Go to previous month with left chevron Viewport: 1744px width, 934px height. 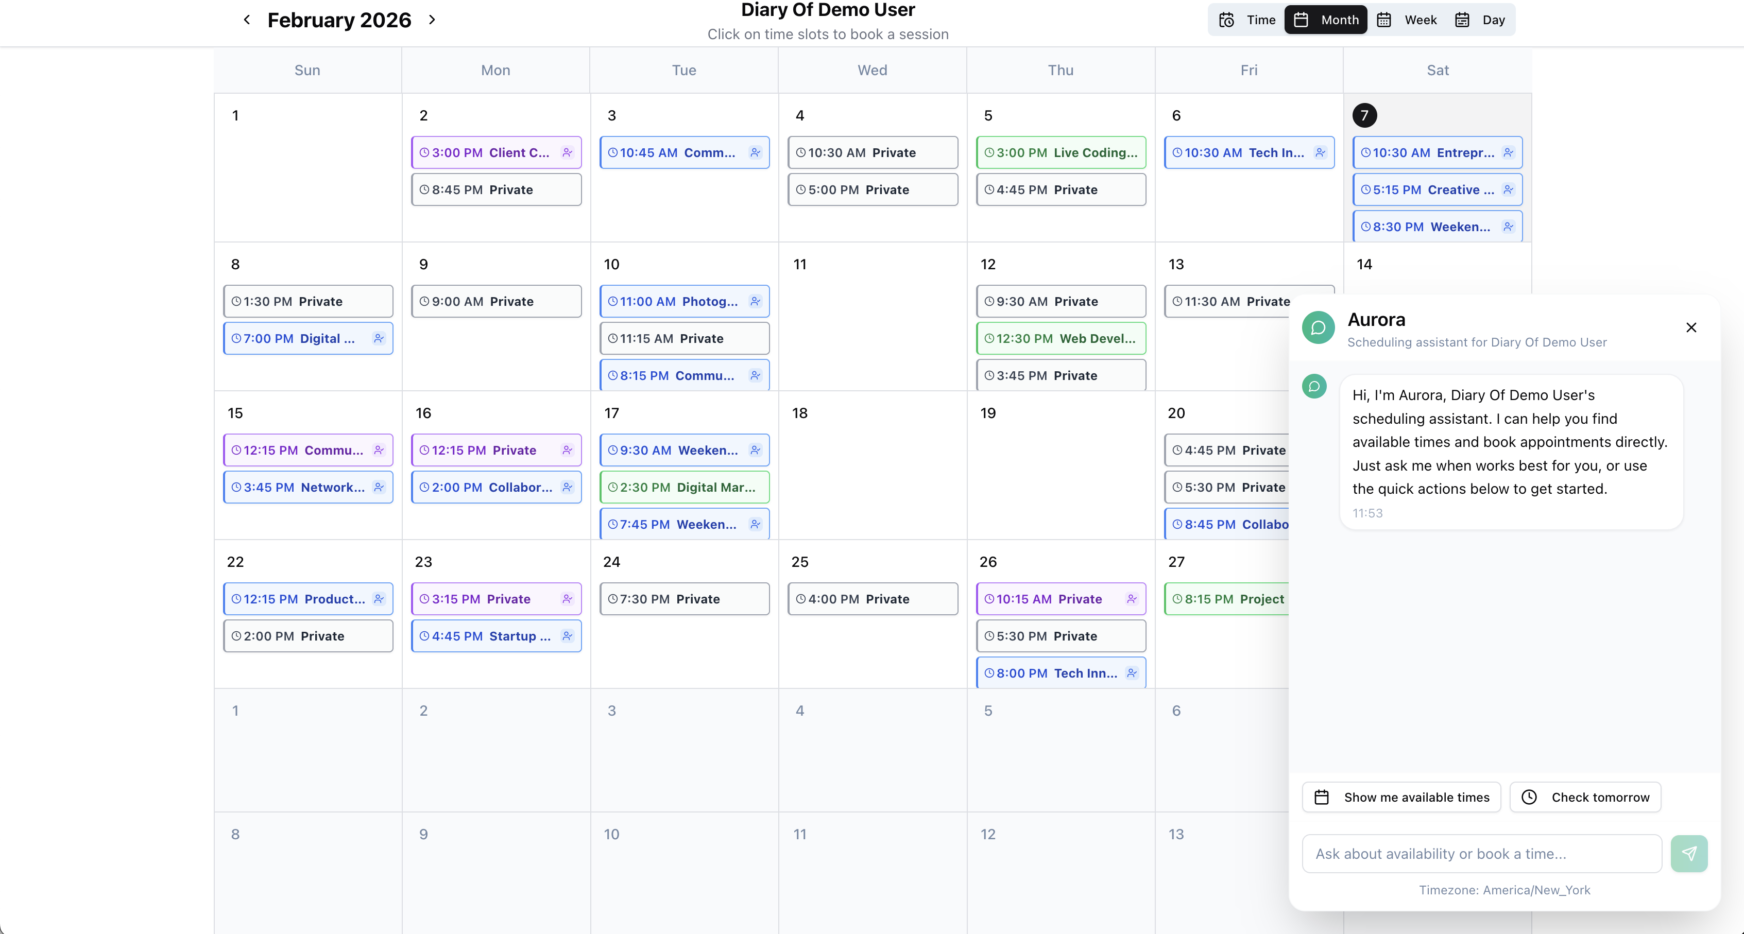[x=247, y=20]
